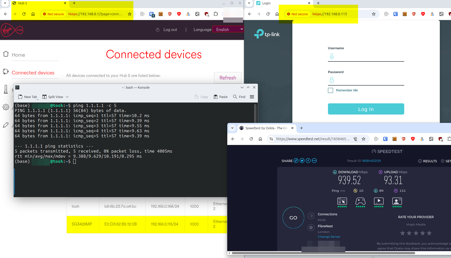Click the Konsole terminal icon in title bar
The image size is (451, 258).
click(x=17, y=87)
